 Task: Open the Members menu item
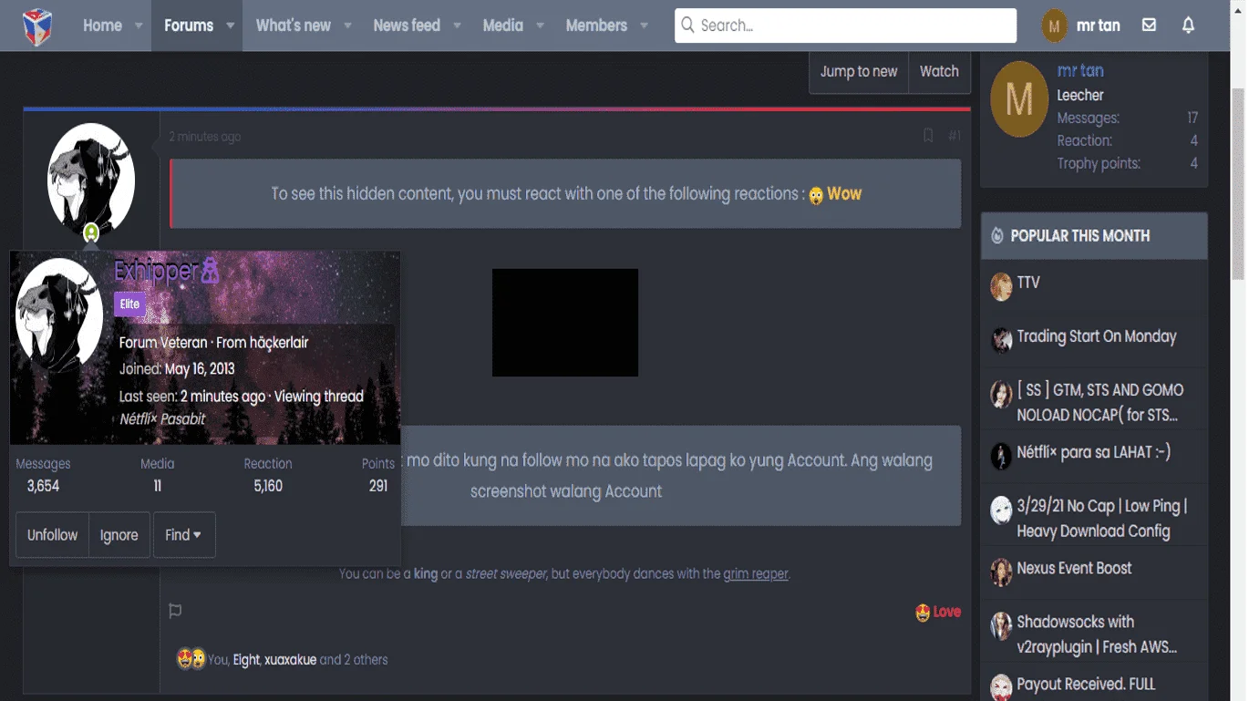596,26
